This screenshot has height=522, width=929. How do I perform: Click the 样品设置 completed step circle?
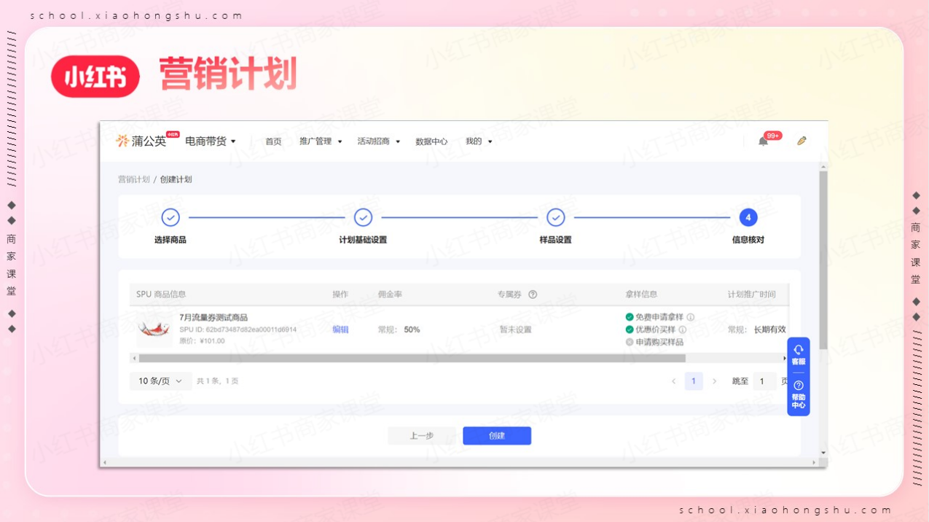pos(556,217)
